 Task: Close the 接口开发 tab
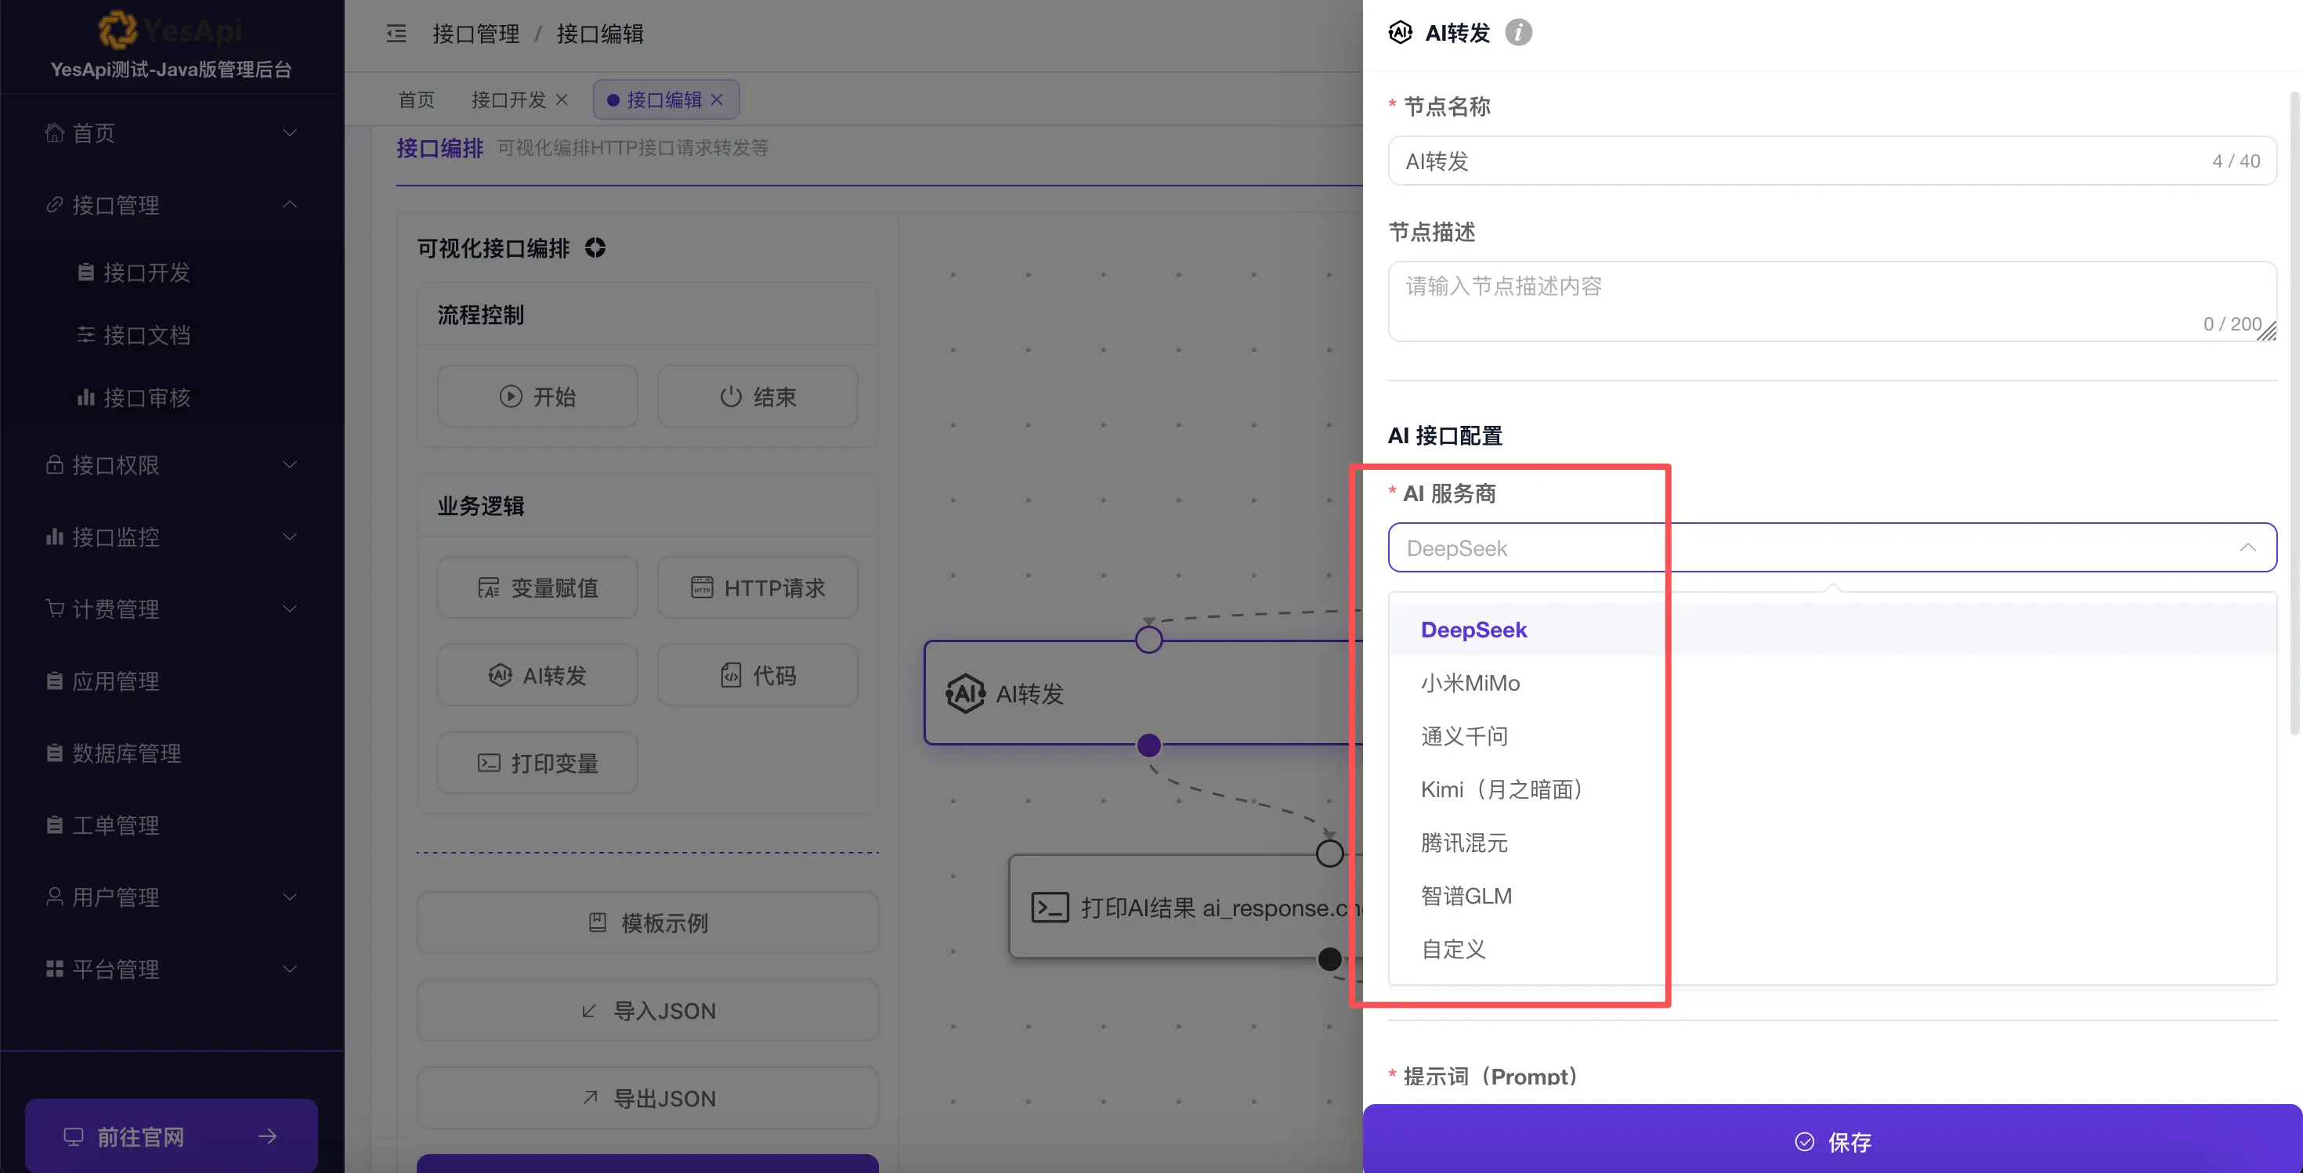click(x=562, y=99)
